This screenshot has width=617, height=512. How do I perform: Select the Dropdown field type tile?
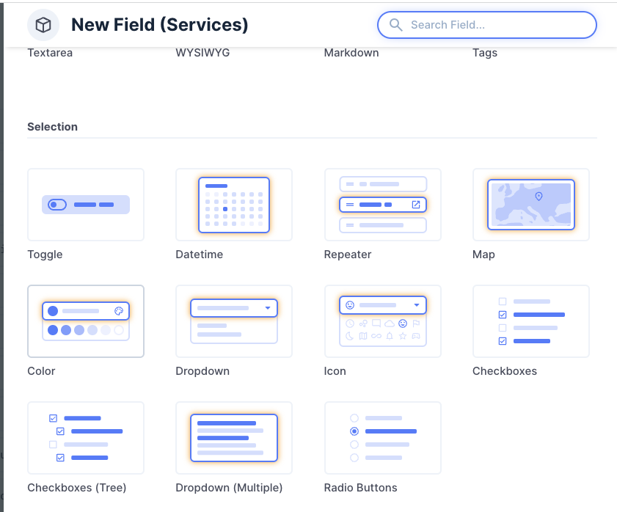pos(234,321)
